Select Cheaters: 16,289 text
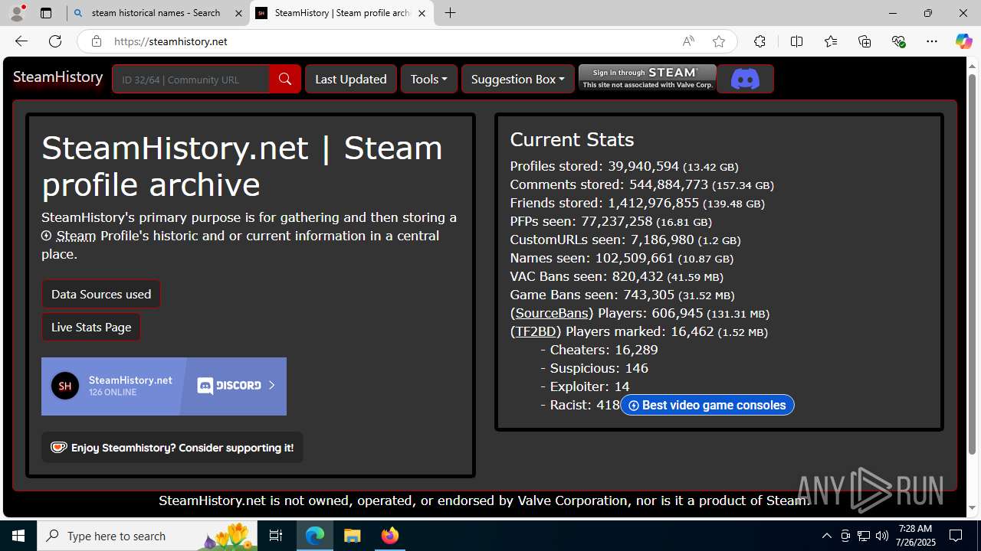Viewport: 981px width, 551px height. tap(604, 350)
